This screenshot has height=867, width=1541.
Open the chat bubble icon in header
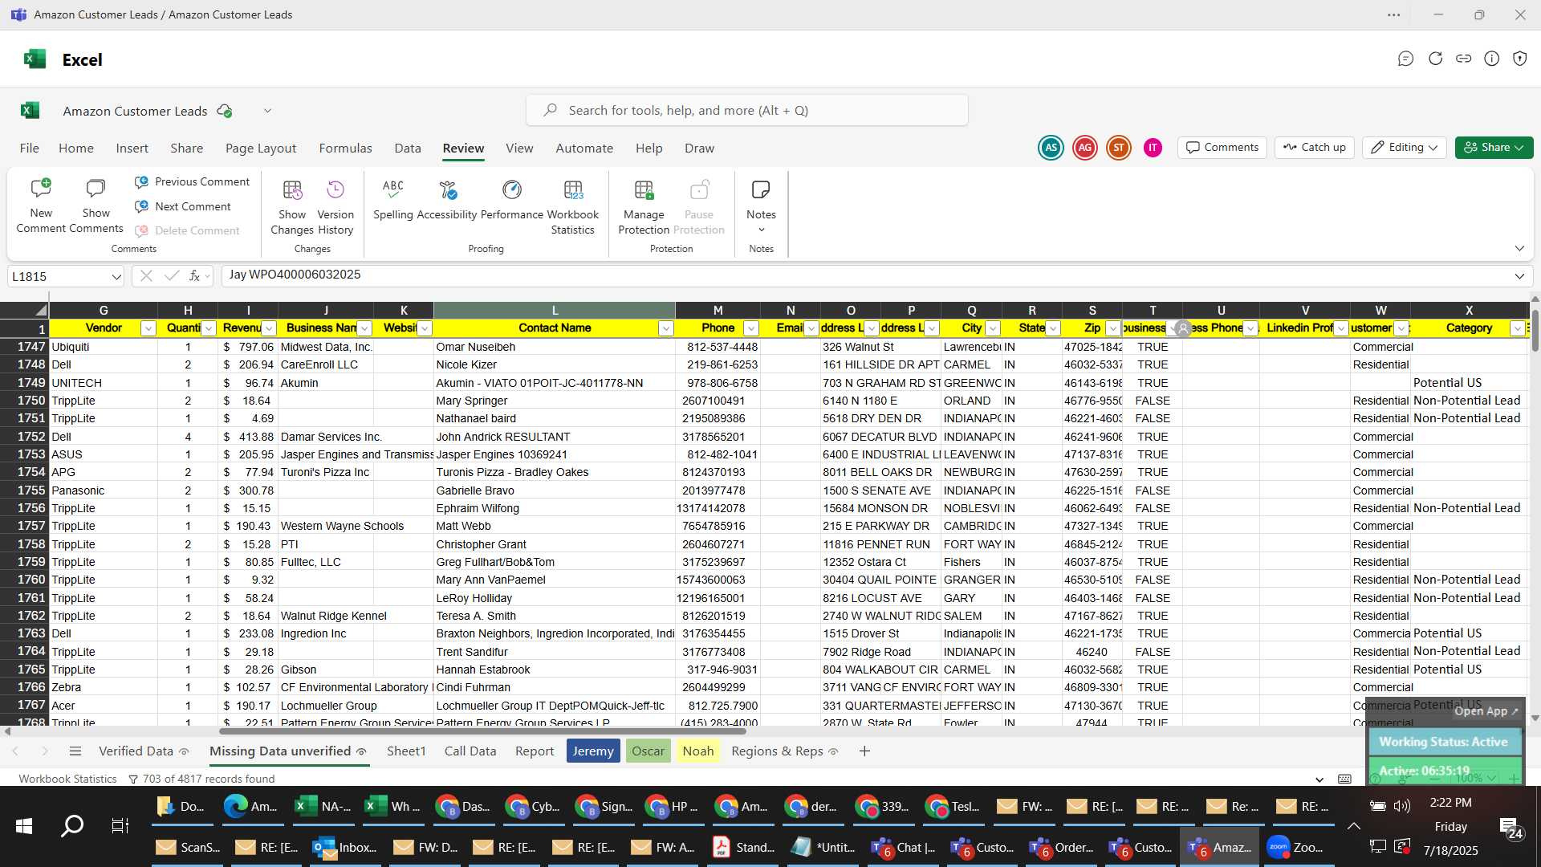coord(1405,59)
